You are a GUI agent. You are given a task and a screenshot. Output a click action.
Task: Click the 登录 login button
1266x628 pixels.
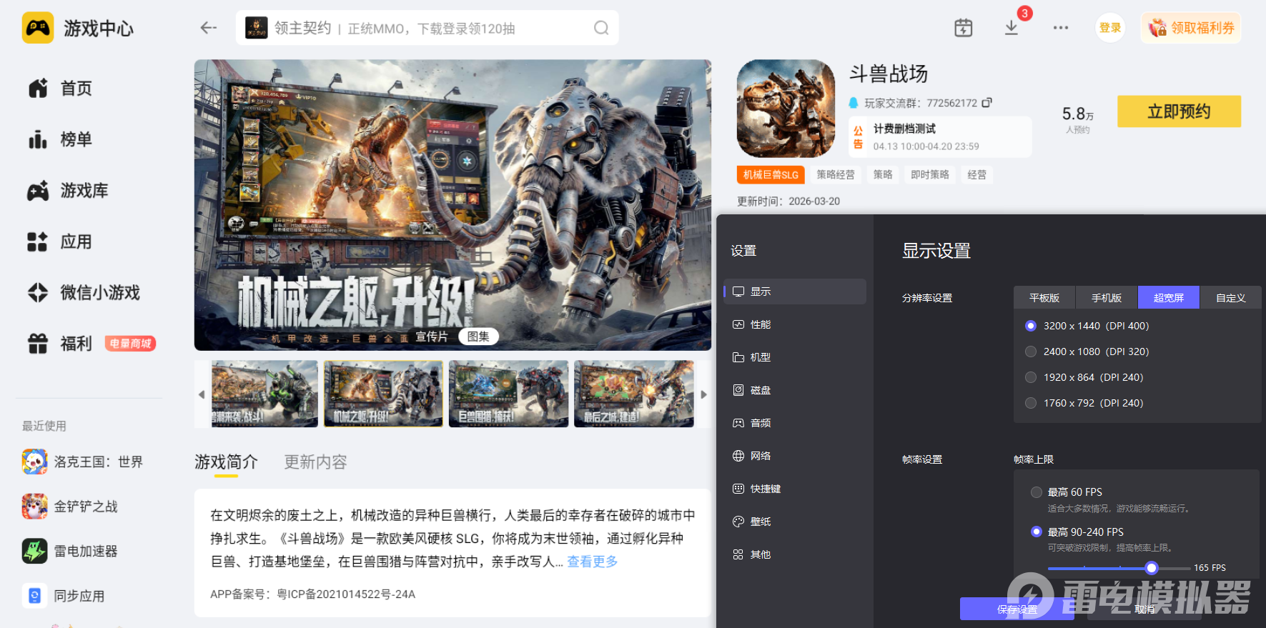click(x=1110, y=28)
